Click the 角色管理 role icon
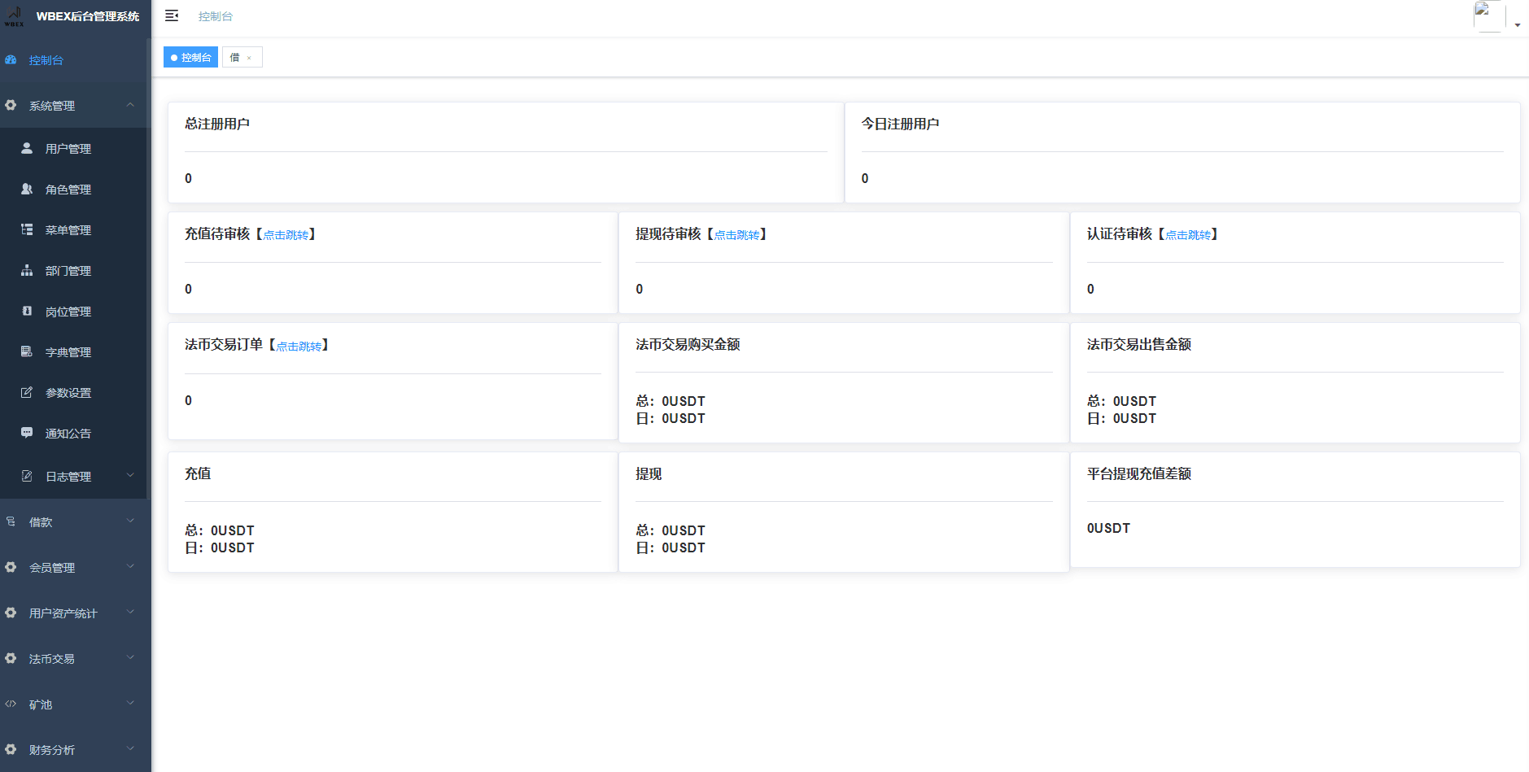The height and width of the screenshot is (772, 1529). point(27,189)
